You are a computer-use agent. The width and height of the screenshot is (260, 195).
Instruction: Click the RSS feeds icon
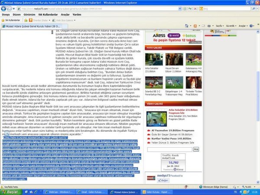[x=195, y=26]
